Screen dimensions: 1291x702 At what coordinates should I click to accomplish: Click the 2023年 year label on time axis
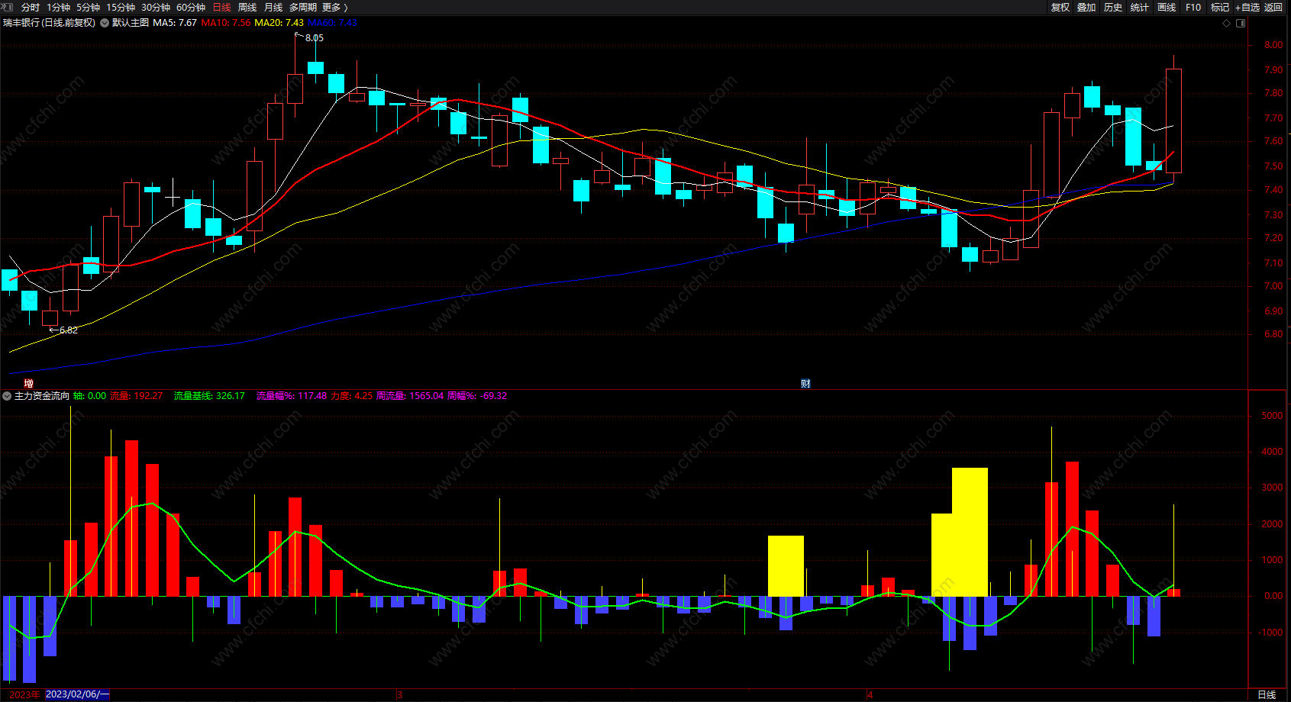pyautogui.click(x=24, y=694)
